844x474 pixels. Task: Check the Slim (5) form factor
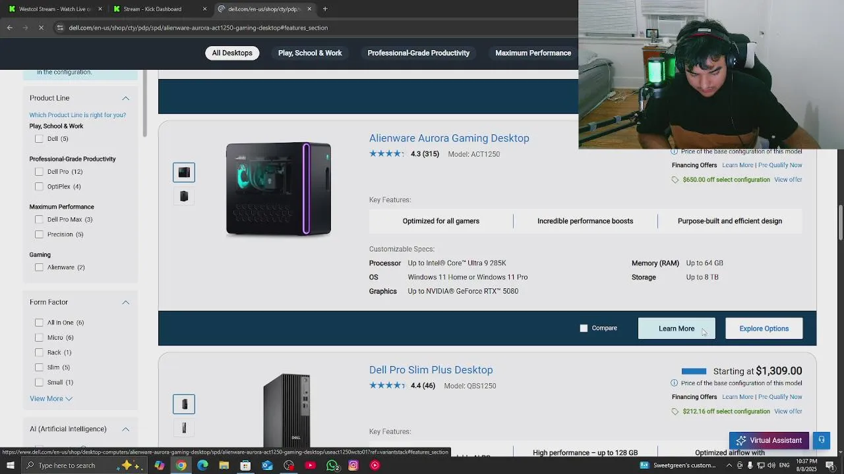click(39, 367)
